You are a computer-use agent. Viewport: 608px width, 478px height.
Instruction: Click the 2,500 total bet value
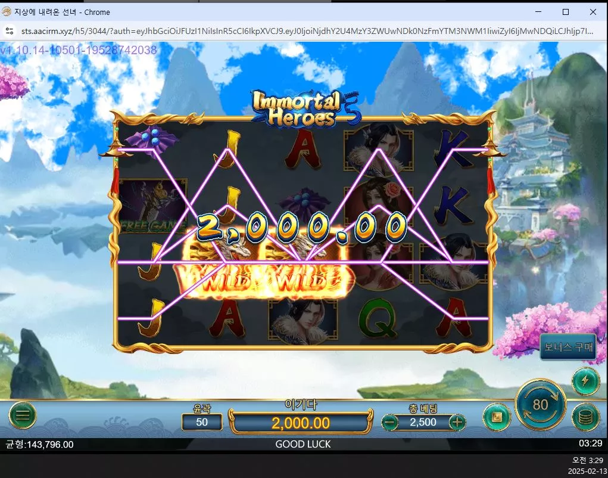(x=423, y=422)
